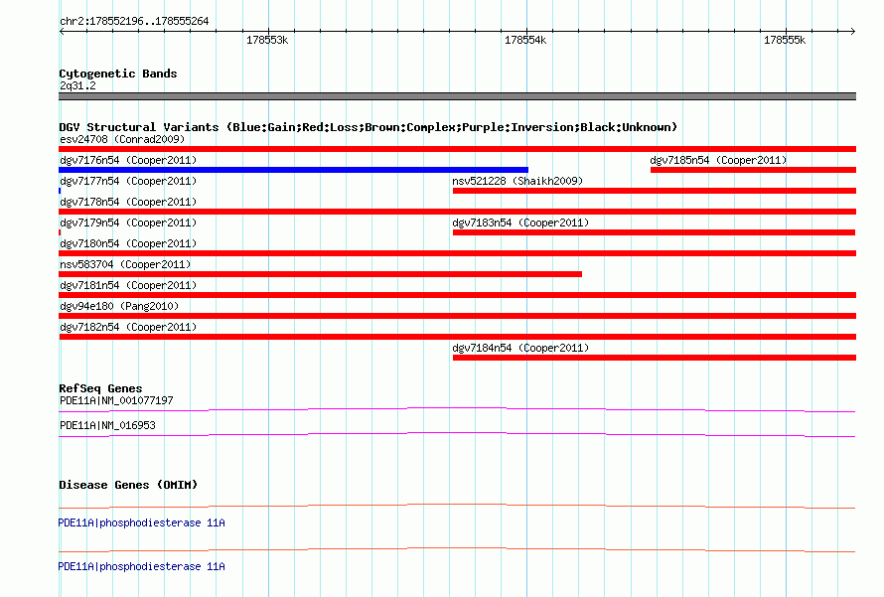Click the red bar under esv24708
Viewport: 884px width, 597px height.
point(457,149)
